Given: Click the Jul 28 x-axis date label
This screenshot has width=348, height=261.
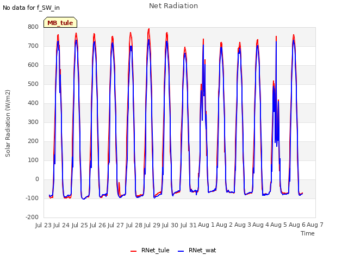Looking at the screenshot, I should click(x=134, y=225).
